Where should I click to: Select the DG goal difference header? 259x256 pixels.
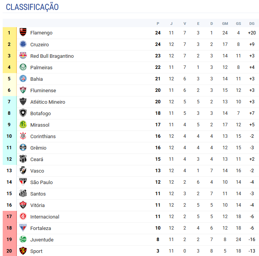coord(252,24)
